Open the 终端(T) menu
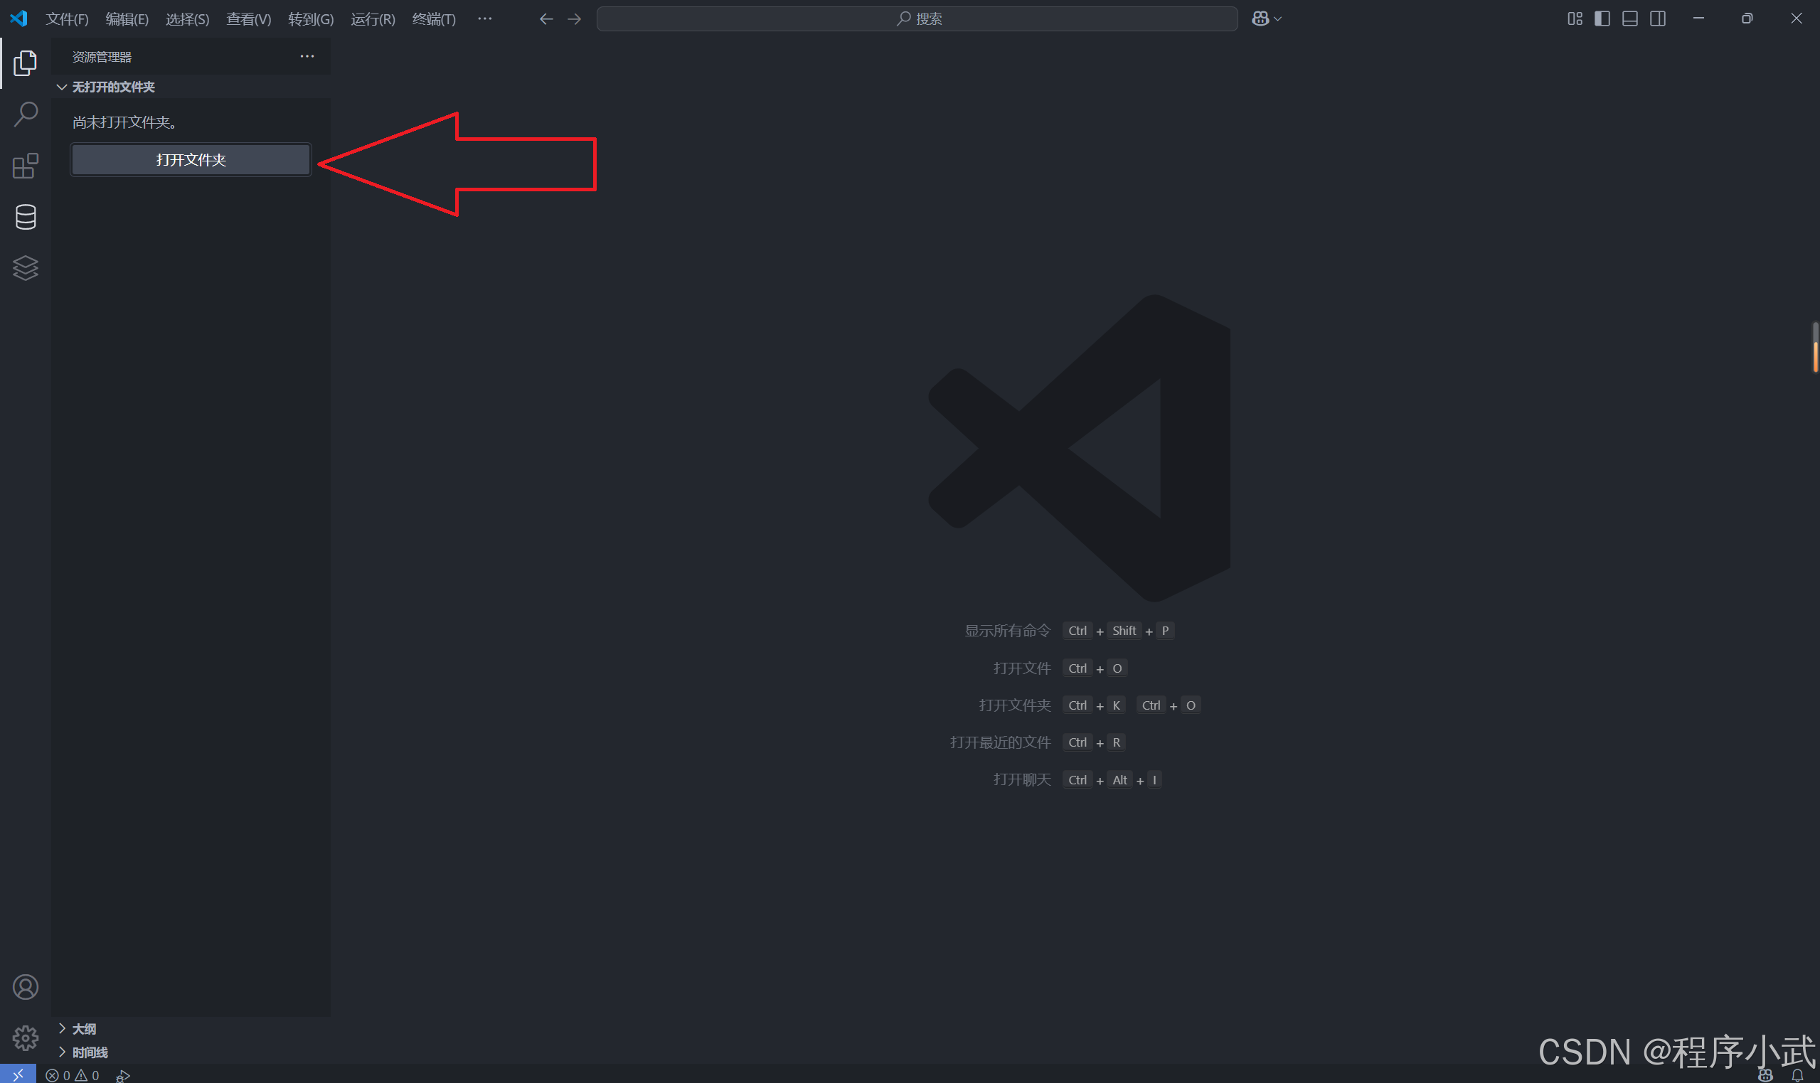Viewport: 1820px width, 1083px height. tap(433, 19)
